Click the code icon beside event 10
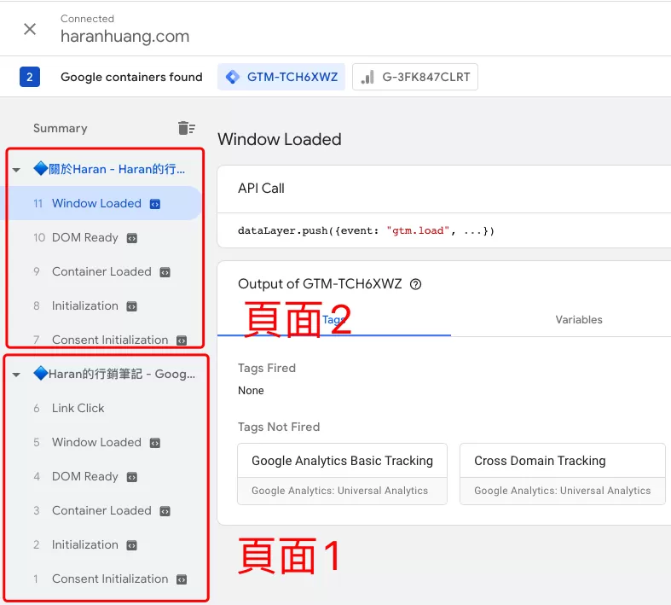Image resolution: width=671 pixels, height=605 pixels. pos(132,238)
